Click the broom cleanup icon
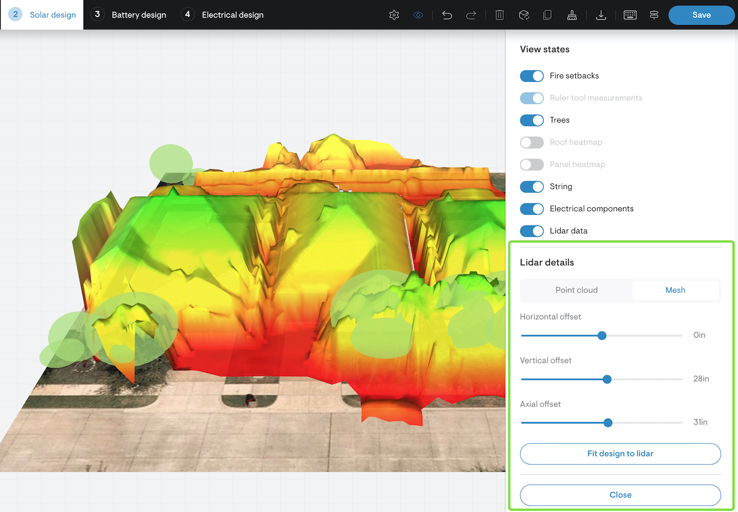This screenshot has height=512, width=738. point(572,15)
